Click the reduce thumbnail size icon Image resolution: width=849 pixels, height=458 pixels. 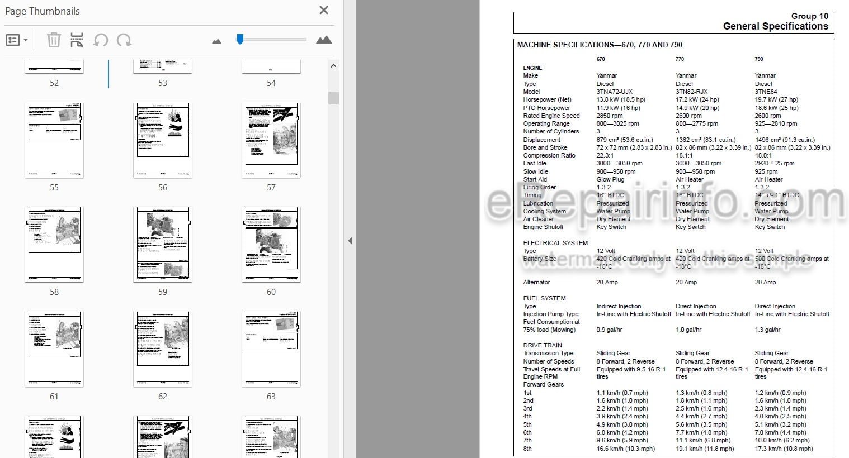pos(216,41)
